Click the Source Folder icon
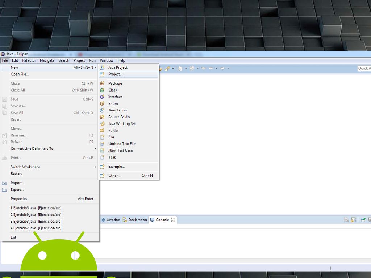Image resolution: width=371 pixels, height=278 pixels. pos(102,117)
